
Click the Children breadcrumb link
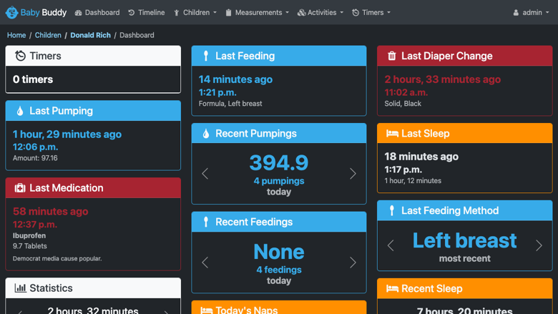(48, 35)
